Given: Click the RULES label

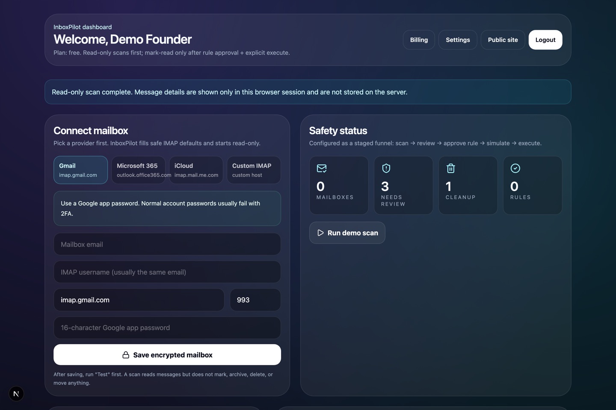Looking at the screenshot, I should pyautogui.click(x=521, y=197).
